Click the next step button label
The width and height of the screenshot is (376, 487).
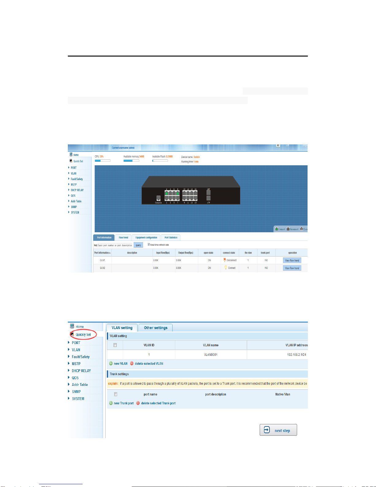point(282,430)
